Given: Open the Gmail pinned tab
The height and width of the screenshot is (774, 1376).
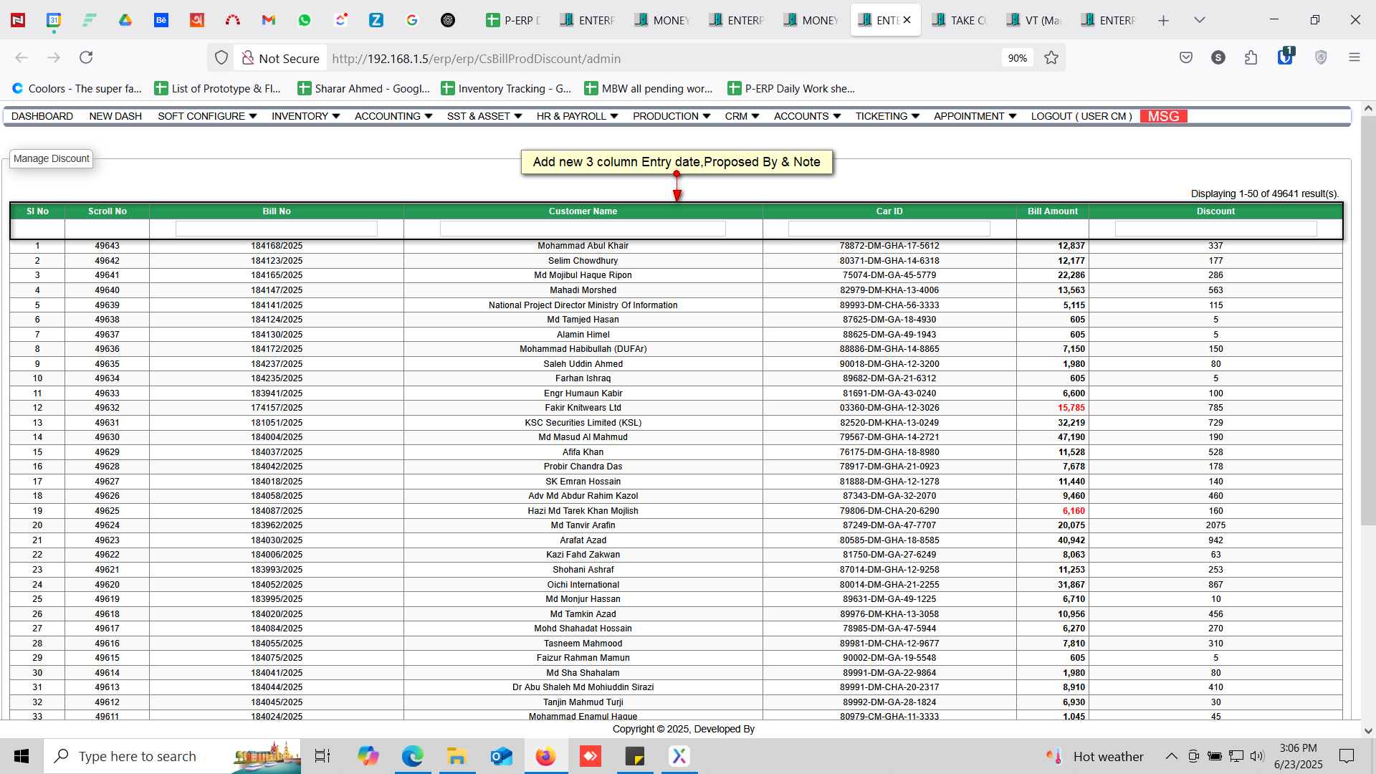Looking at the screenshot, I should point(269,20).
